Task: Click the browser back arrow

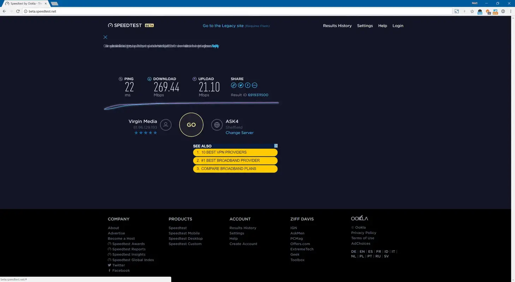Action: click(4, 11)
